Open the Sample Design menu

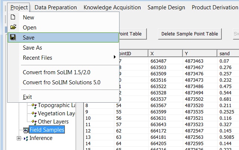(x=166, y=7)
